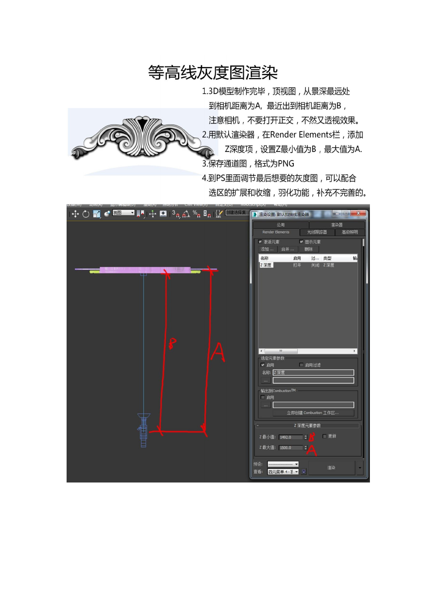This screenshot has width=435, height=614.
Task: Select the Move tool in the toolbar
Action: pyautogui.click(x=75, y=214)
